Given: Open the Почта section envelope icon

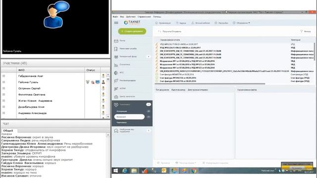Looking at the screenshot, I should coord(116,41).
